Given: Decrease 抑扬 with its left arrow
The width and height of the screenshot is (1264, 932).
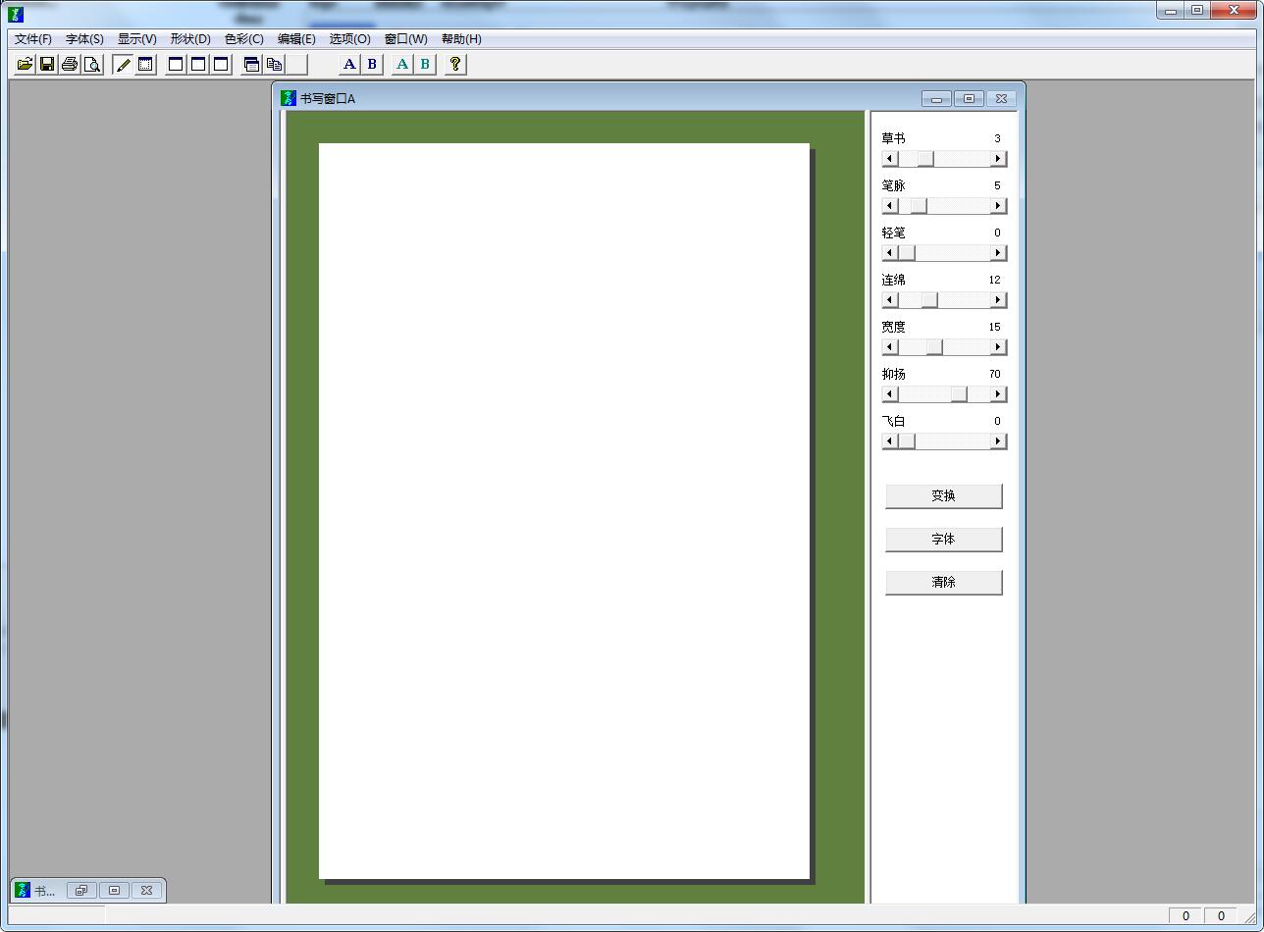Looking at the screenshot, I should click(x=890, y=394).
